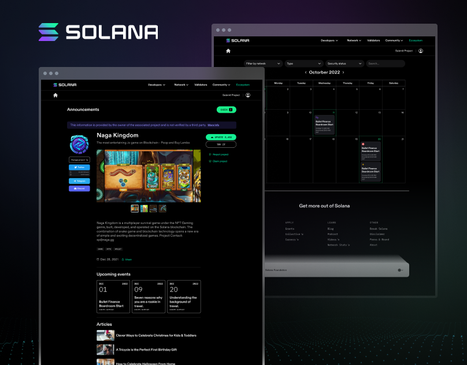The width and height of the screenshot is (467, 365).
Task: Click the Careers footer link
Action: tap(292, 240)
